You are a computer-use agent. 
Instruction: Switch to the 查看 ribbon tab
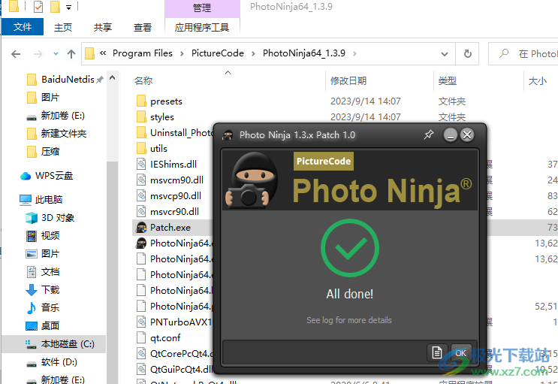click(x=143, y=27)
